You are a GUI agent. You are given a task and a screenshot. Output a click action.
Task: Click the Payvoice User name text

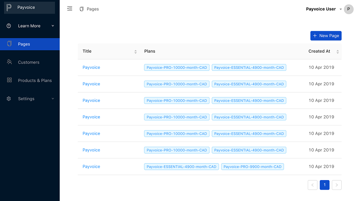(x=321, y=9)
